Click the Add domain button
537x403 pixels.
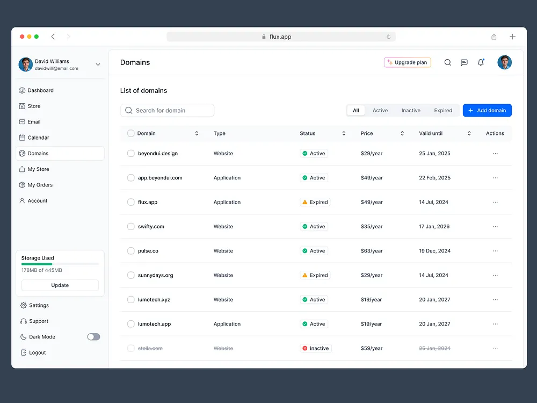487,110
